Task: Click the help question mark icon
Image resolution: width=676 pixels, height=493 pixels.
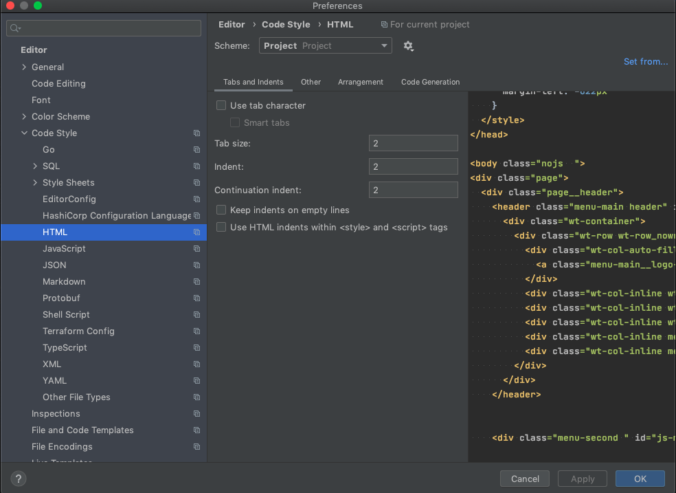Action: (19, 479)
